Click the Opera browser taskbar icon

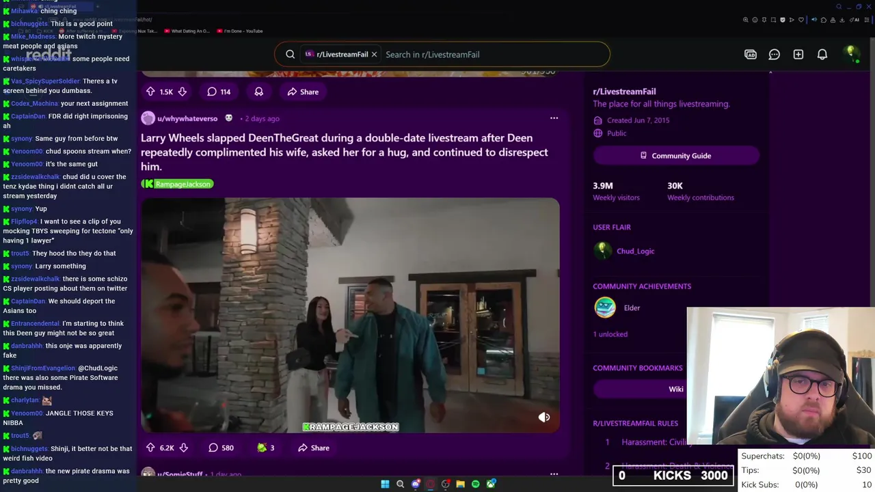(430, 484)
